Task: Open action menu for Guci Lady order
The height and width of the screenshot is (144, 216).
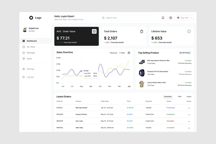Action: (x=189, y=121)
